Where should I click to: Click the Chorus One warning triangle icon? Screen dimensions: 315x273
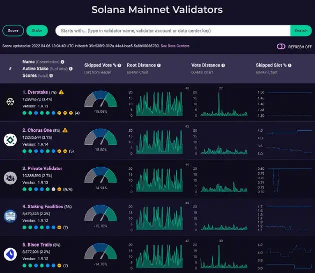(x=65, y=130)
